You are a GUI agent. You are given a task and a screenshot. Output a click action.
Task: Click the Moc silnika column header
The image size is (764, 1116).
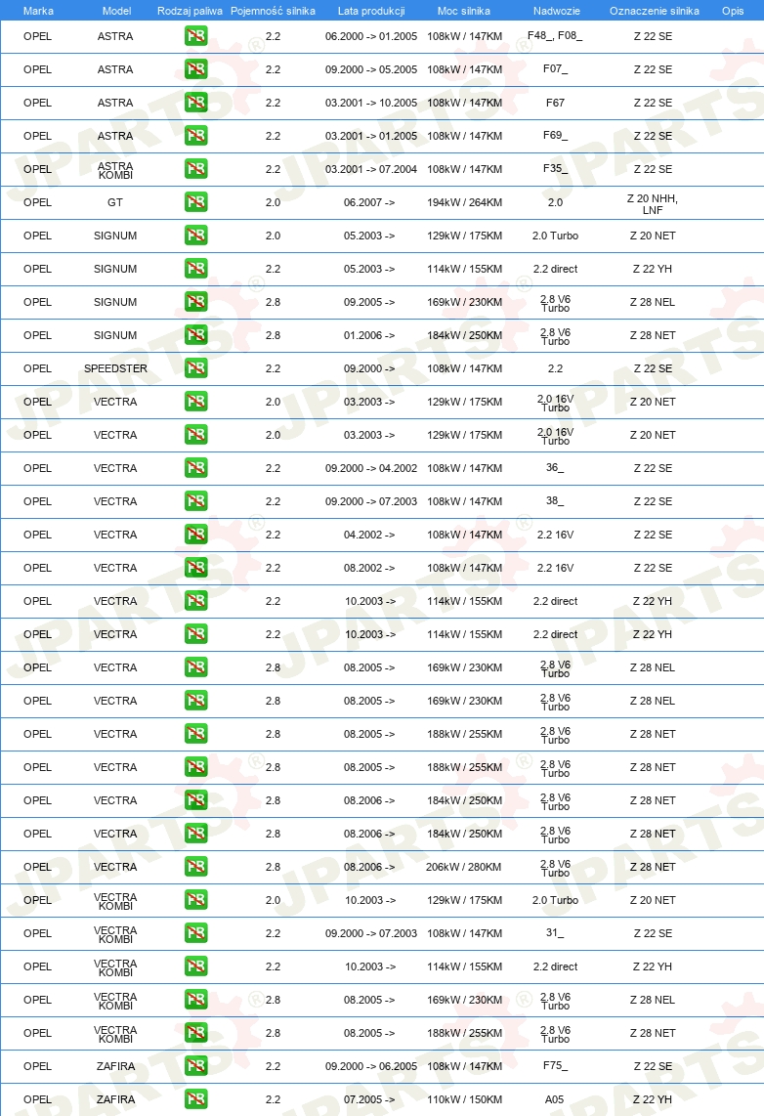click(x=464, y=11)
